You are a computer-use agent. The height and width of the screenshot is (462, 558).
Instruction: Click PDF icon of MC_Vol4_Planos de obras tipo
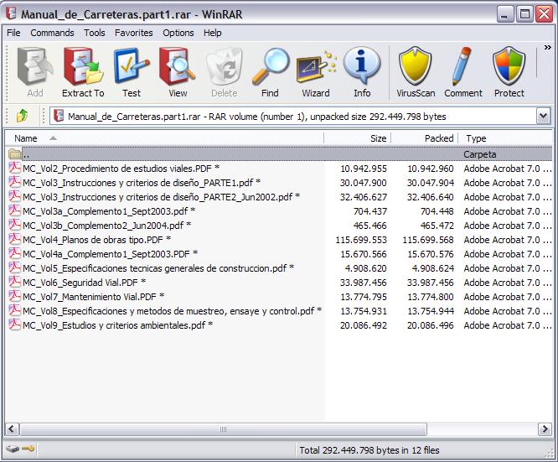pyautogui.click(x=14, y=239)
